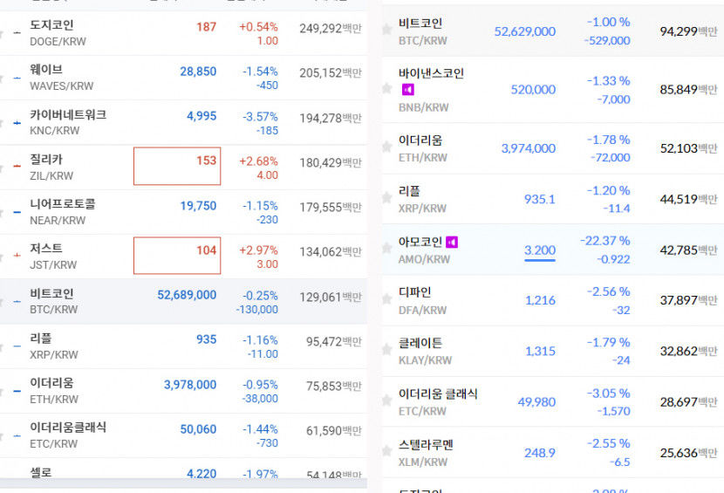
Task: Click the candlestick icon beside 니어프로토콜 NEAR/KRW
Action: [x=17, y=212]
